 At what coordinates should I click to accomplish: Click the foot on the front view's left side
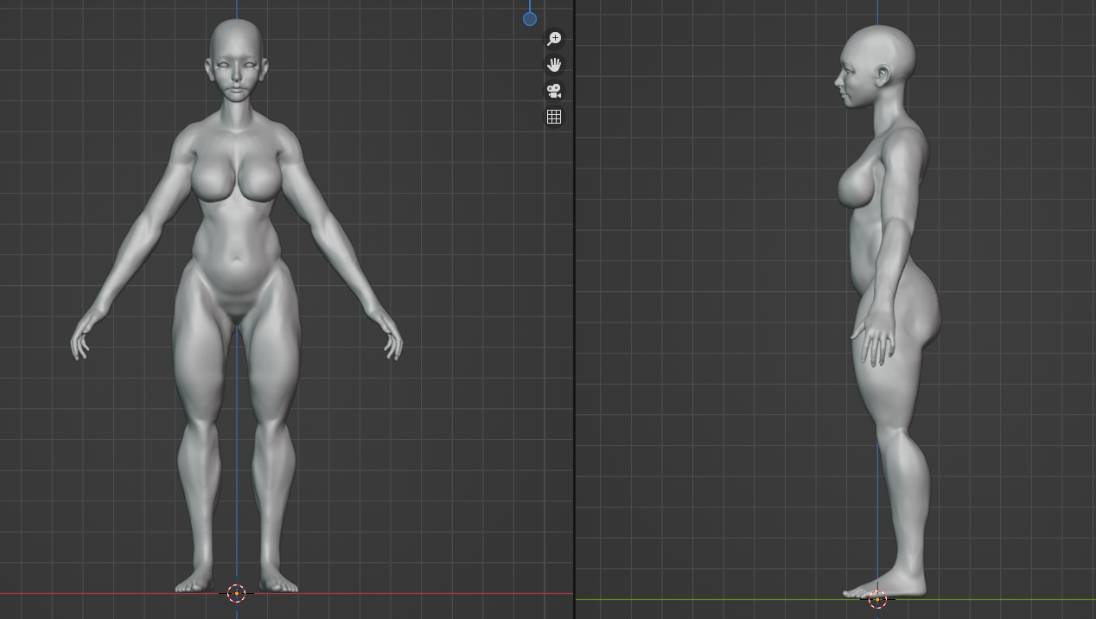pyautogui.click(x=194, y=583)
